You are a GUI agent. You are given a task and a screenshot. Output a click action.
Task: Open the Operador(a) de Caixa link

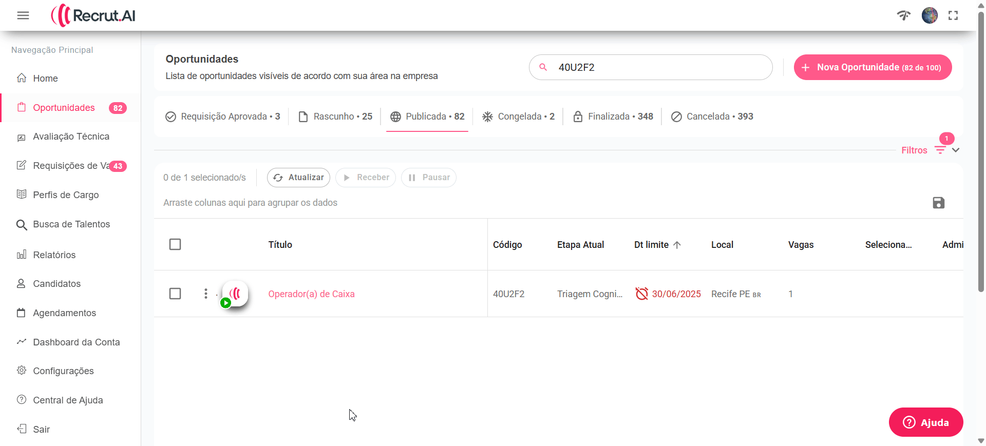[x=311, y=294]
